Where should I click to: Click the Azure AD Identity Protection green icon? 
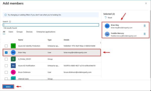coord(13,46)
